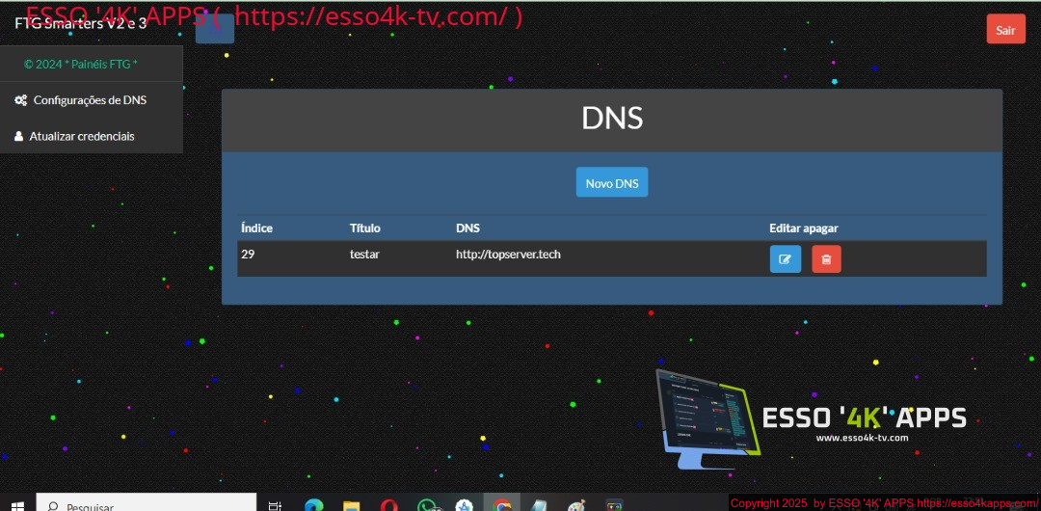Open the Opera browser taskbar icon
The width and height of the screenshot is (1041, 511).
pos(389,505)
